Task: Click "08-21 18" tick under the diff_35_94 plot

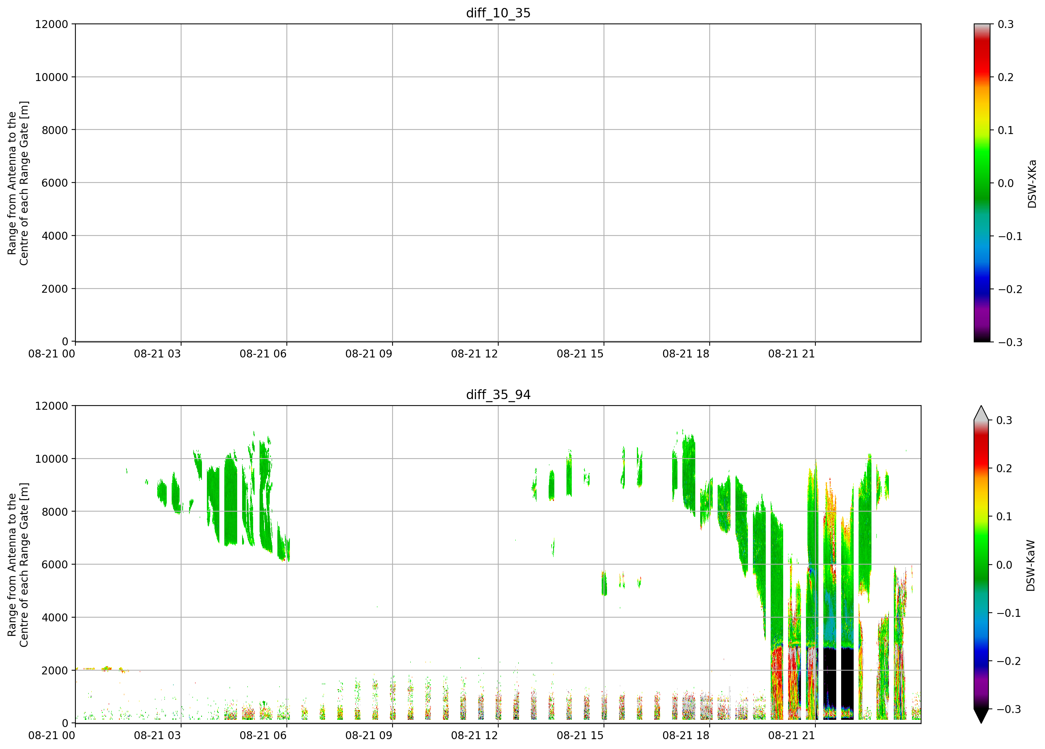Action: [x=686, y=736]
